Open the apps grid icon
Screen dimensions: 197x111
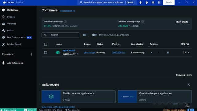pyautogui.click(x=159, y=2)
